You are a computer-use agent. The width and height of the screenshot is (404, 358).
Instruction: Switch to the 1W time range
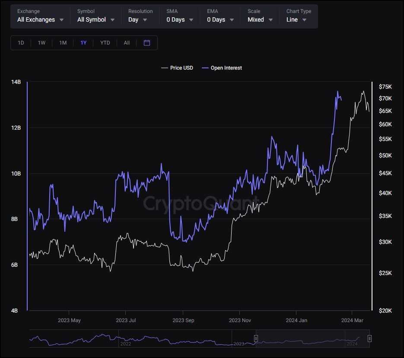42,43
